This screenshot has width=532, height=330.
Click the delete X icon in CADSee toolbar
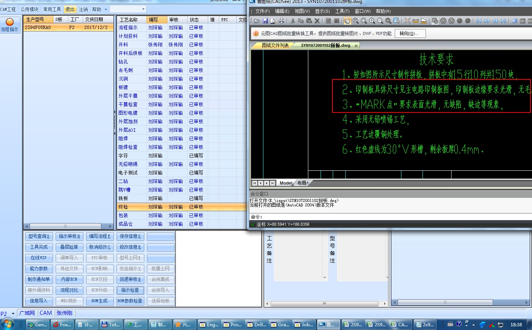[x=317, y=21]
